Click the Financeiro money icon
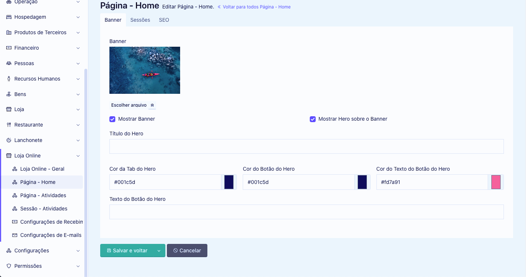526x277 pixels. tap(9, 48)
